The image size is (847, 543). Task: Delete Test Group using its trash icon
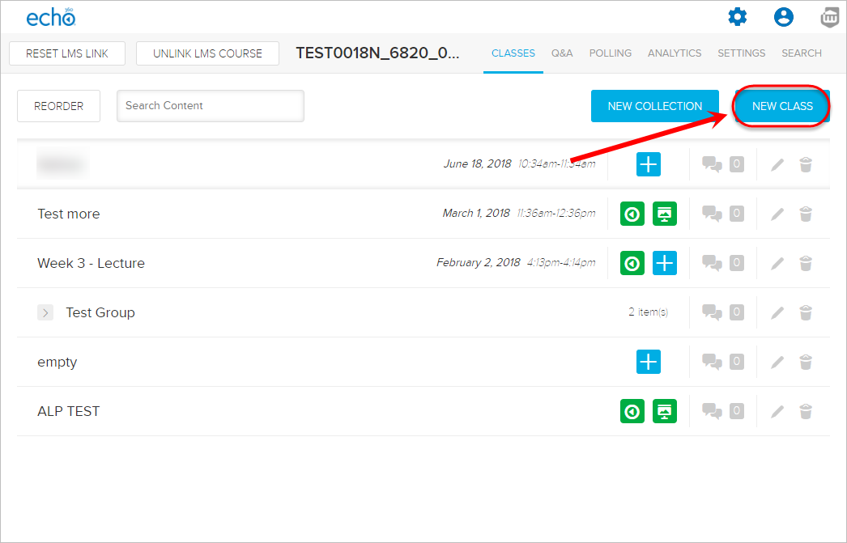click(806, 312)
